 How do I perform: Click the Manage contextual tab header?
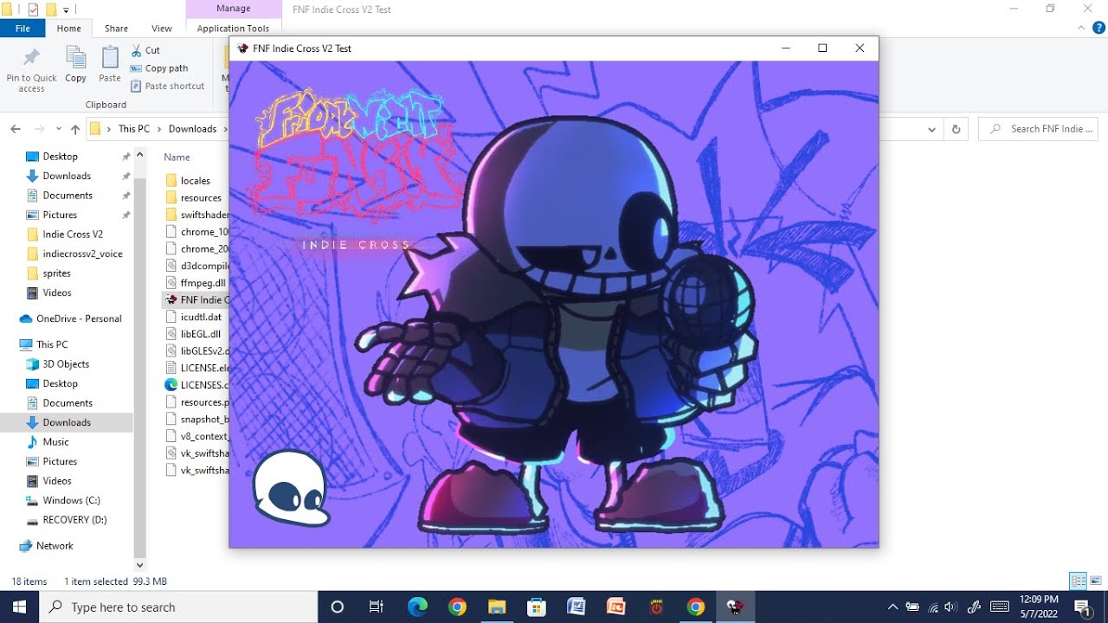pos(234,9)
